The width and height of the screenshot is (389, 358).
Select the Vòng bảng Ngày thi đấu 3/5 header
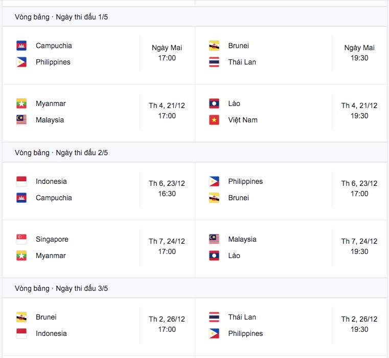(x=194, y=288)
